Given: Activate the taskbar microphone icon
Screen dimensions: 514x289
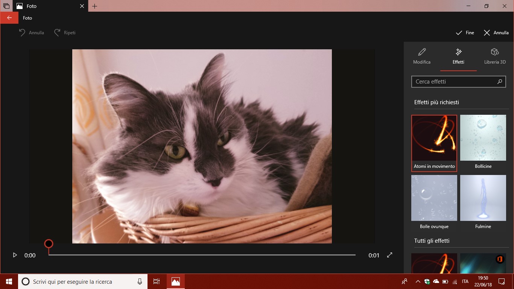Looking at the screenshot, I should tap(140, 281).
